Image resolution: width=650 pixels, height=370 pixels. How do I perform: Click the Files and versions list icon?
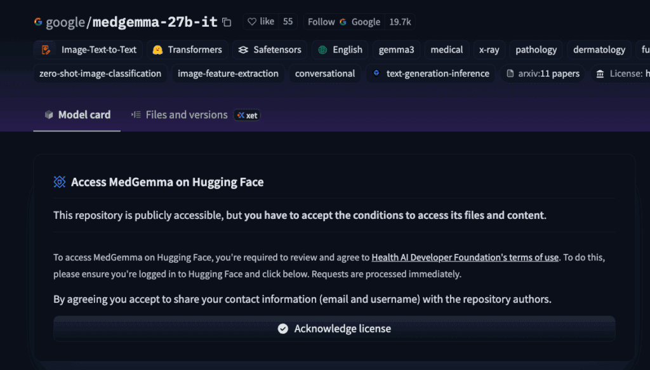point(136,115)
